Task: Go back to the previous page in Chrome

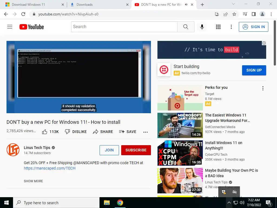Action: click(x=6, y=14)
